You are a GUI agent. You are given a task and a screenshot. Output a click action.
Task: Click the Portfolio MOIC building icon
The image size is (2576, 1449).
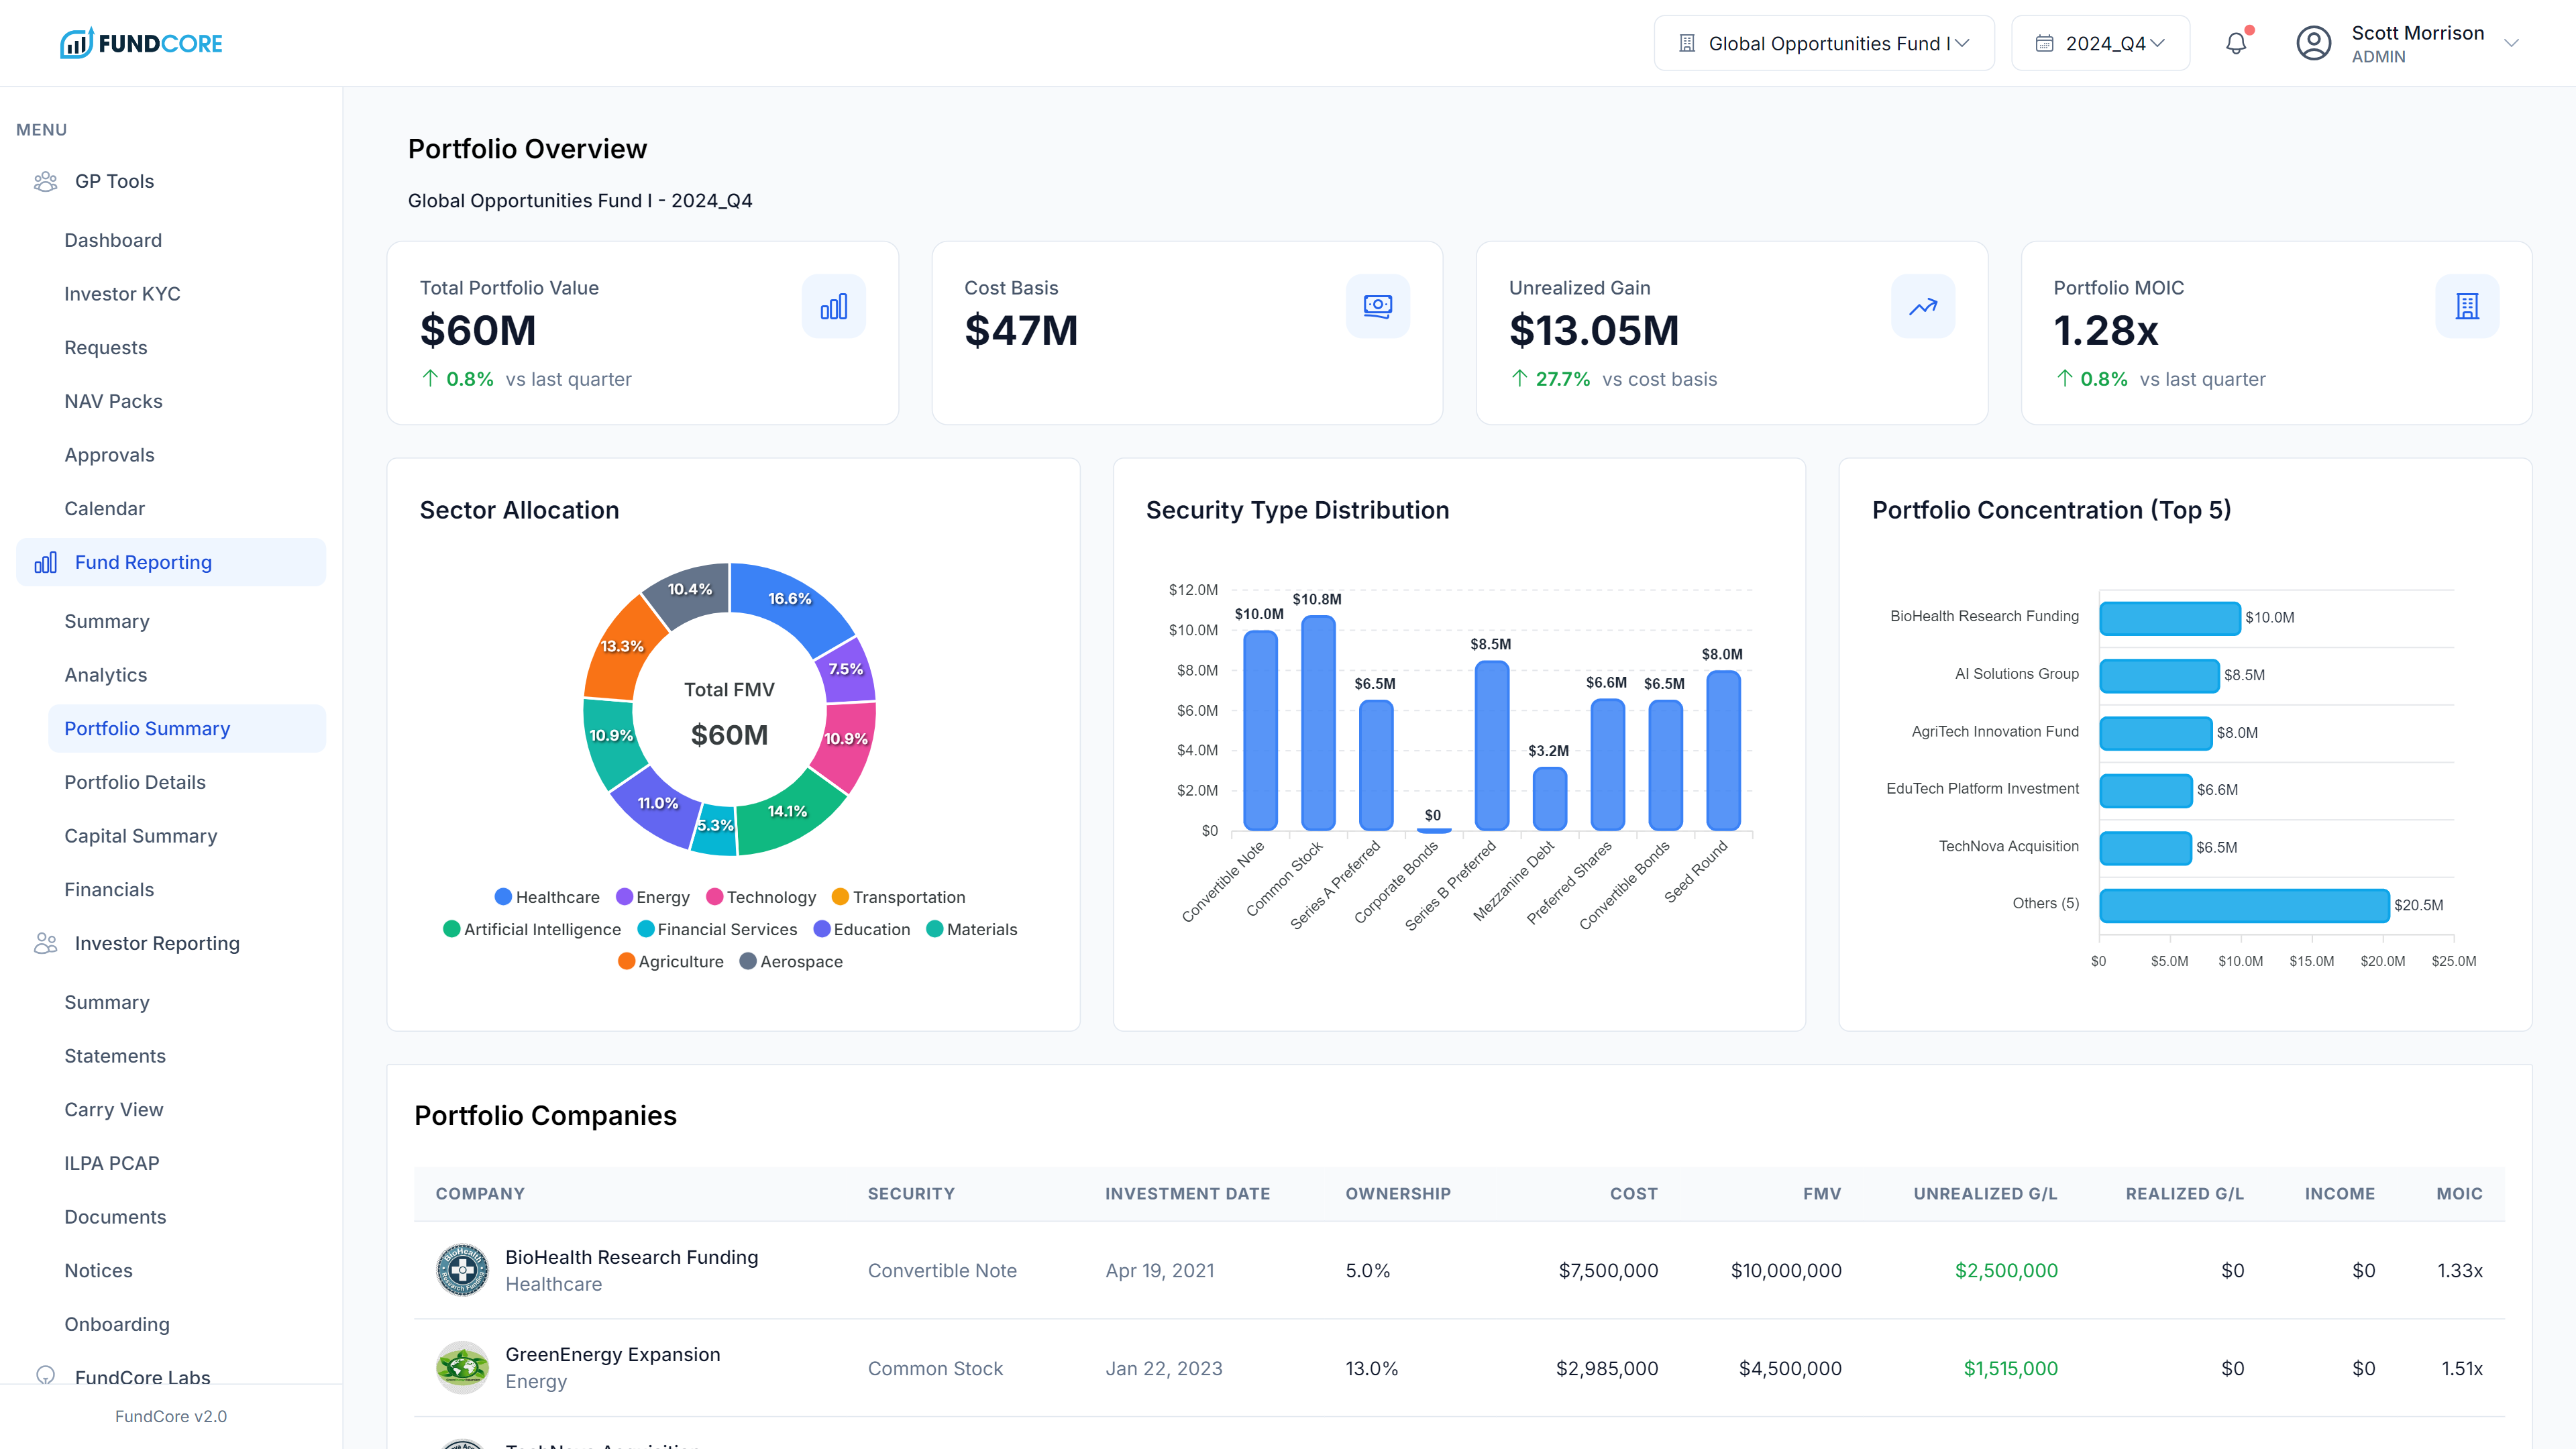(2467, 306)
